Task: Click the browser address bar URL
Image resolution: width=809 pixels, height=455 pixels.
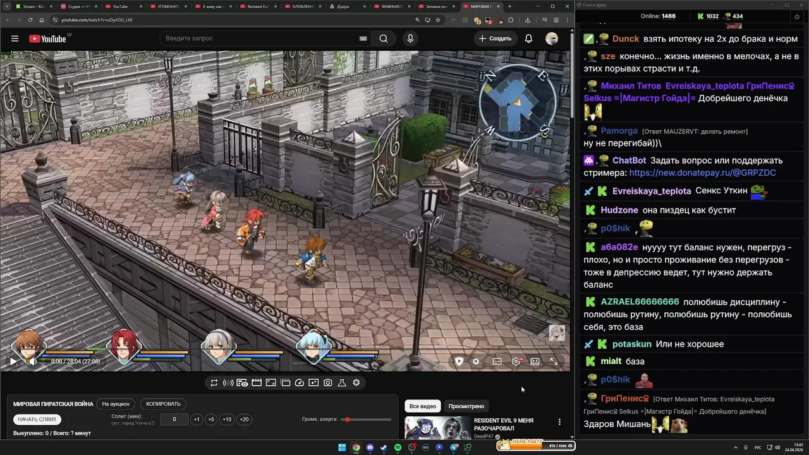Action: pos(97,20)
